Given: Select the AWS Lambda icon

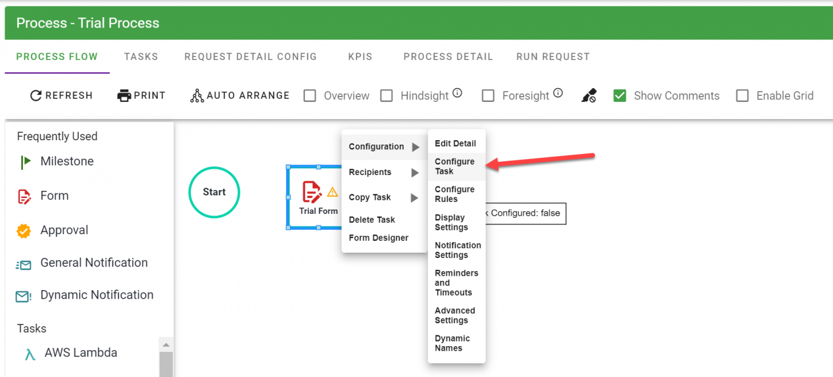Looking at the screenshot, I should (30, 354).
